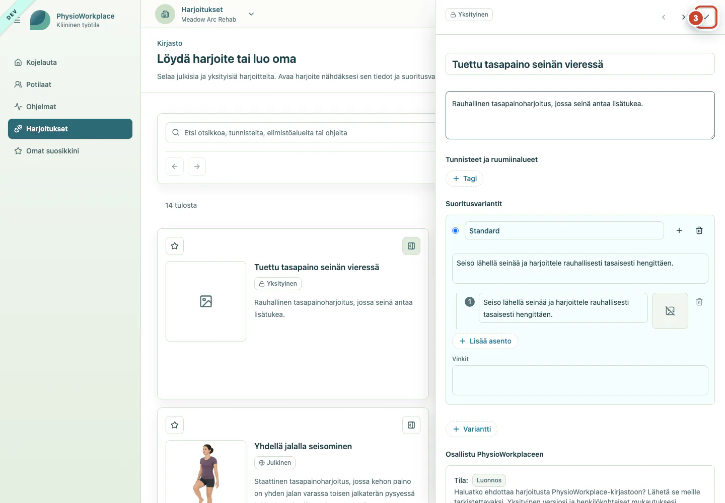The width and height of the screenshot is (725, 503).
Task: Go to Potilaat in the sidebar
Action: tap(70, 85)
